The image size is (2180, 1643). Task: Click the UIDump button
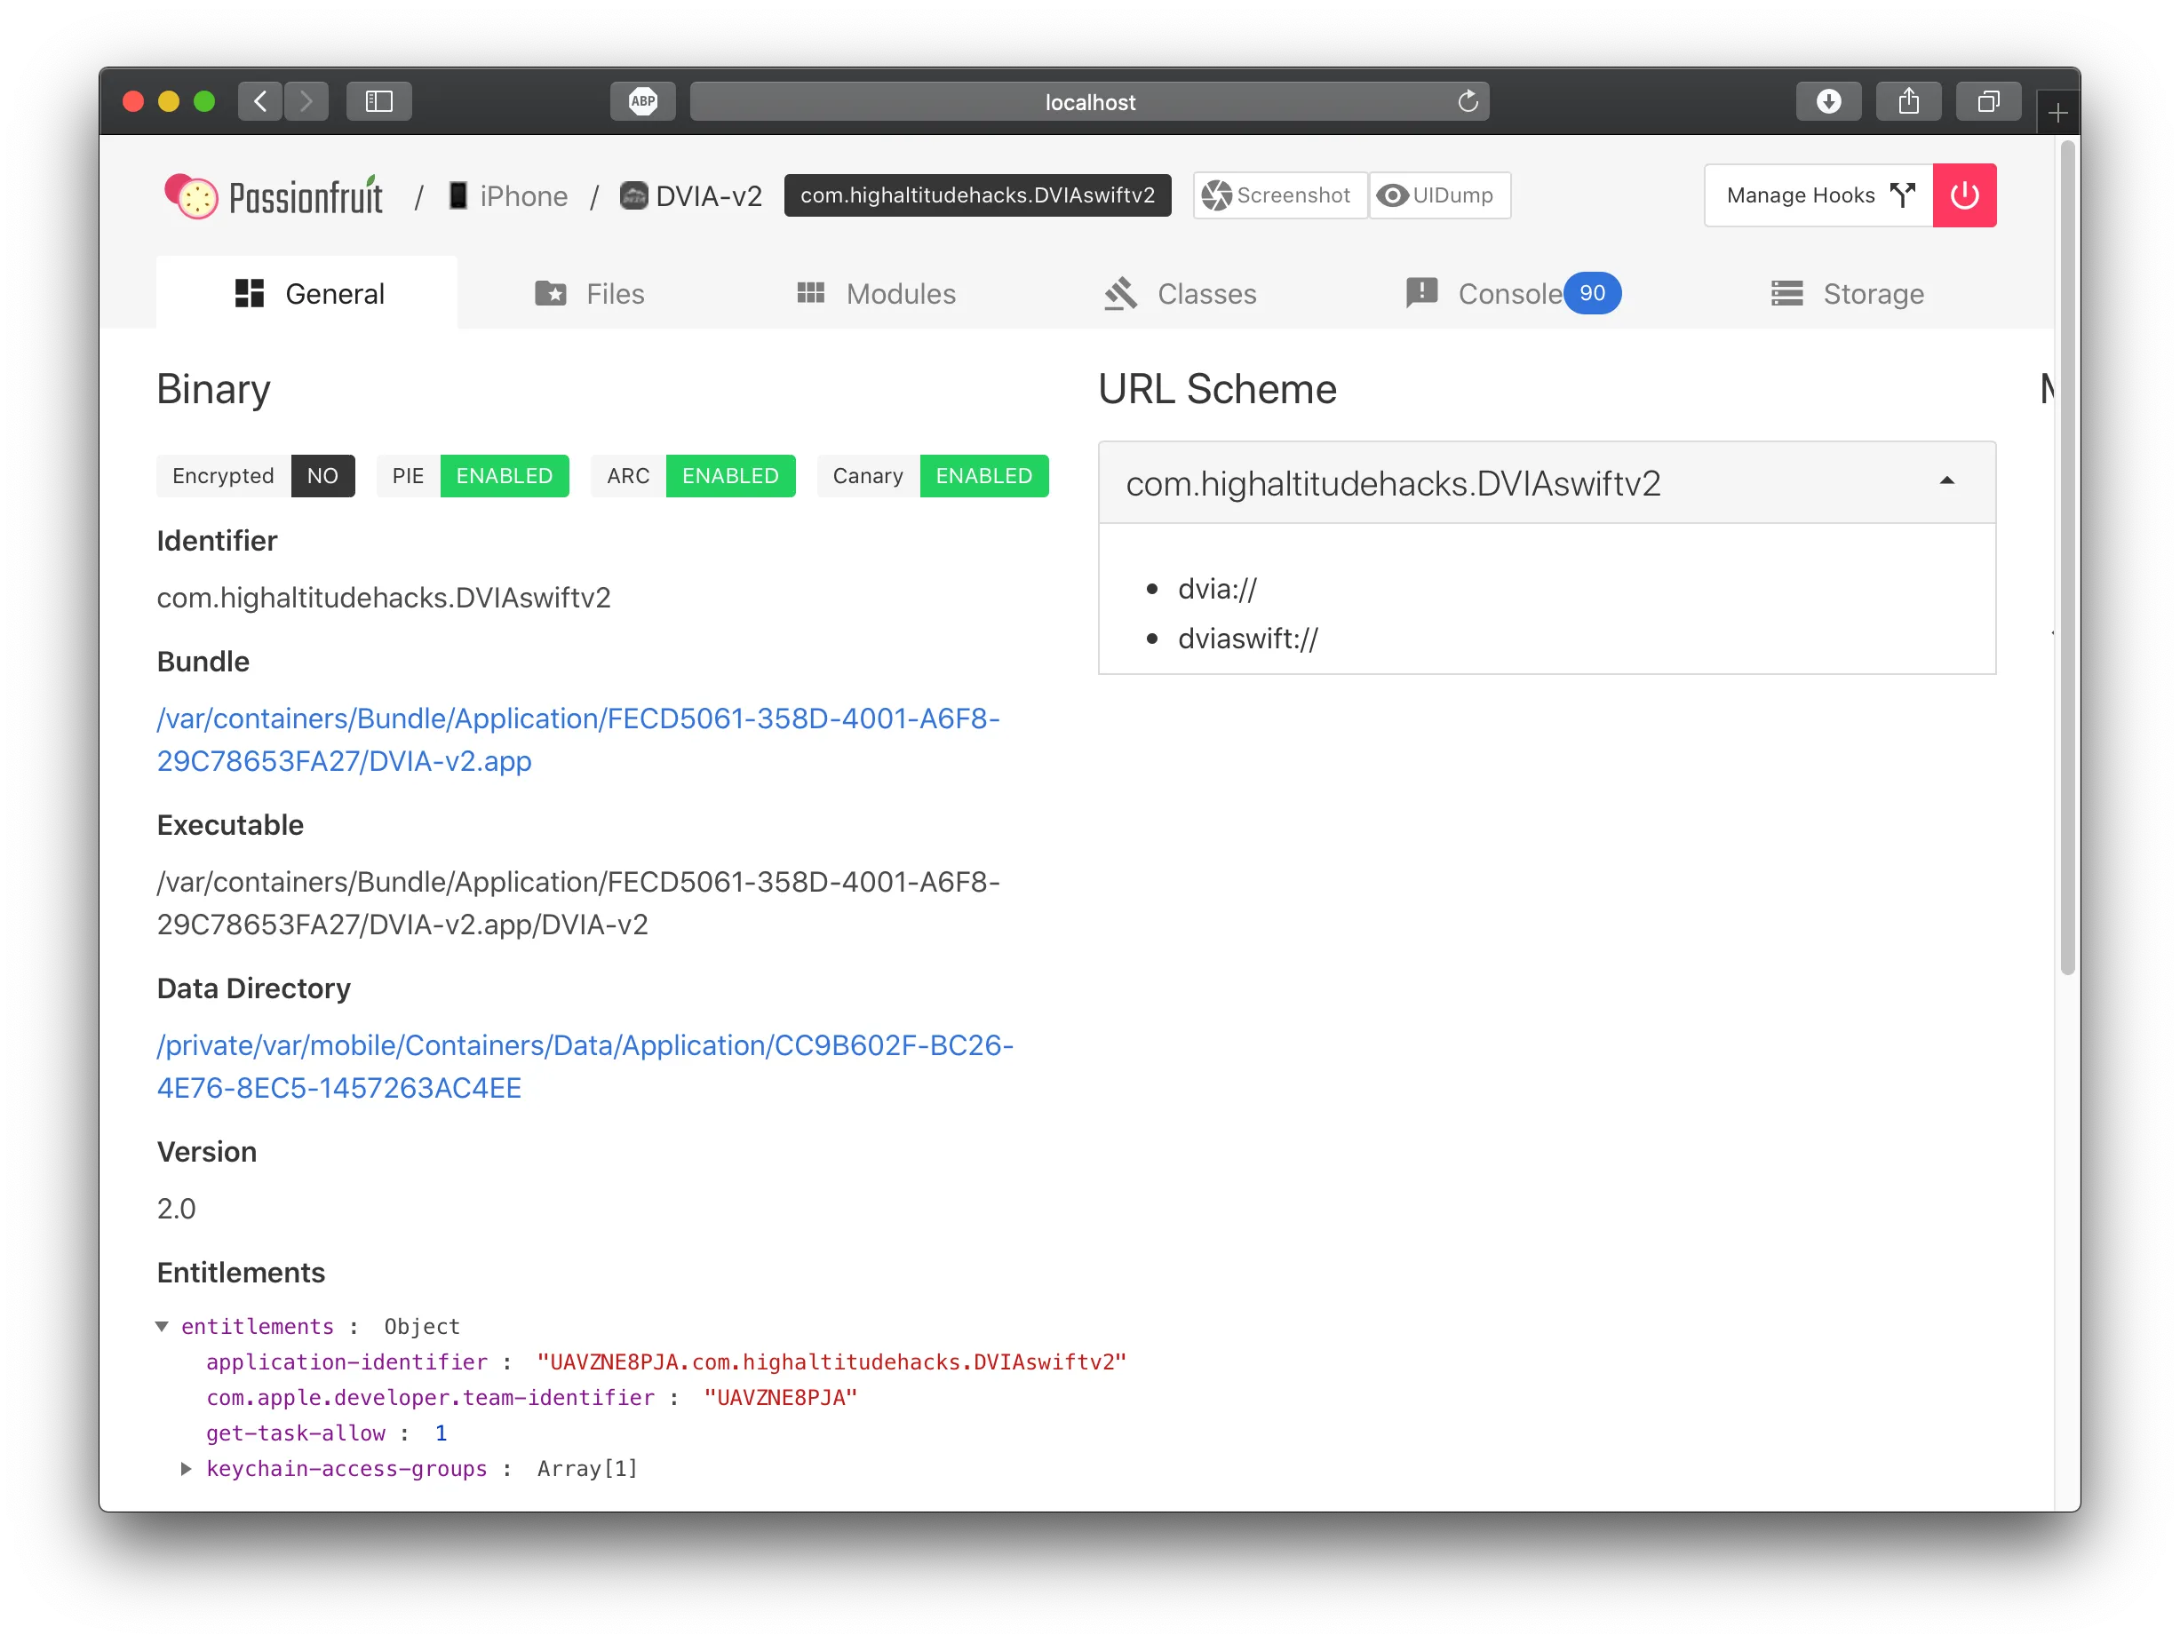tap(1439, 195)
